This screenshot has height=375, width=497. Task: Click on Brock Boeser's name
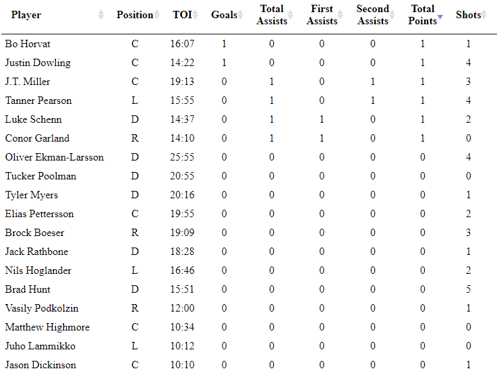[x=34, y=233]
